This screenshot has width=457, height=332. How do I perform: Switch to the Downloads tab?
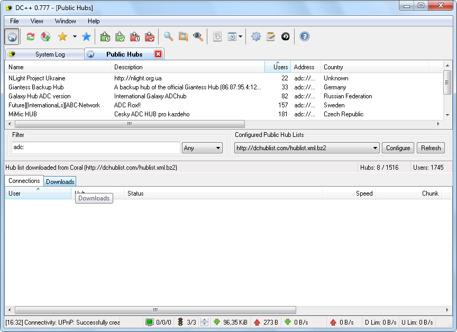pyautogui.click(x=60, y=181)
